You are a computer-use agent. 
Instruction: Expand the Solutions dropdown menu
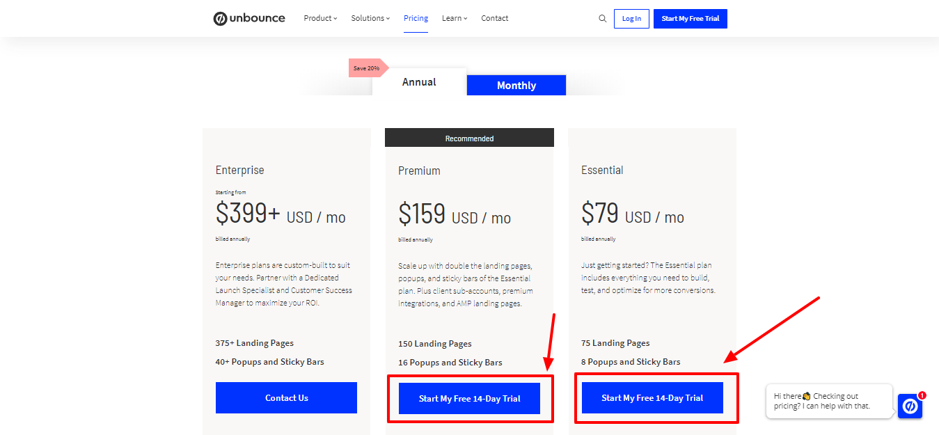(370, 19)
